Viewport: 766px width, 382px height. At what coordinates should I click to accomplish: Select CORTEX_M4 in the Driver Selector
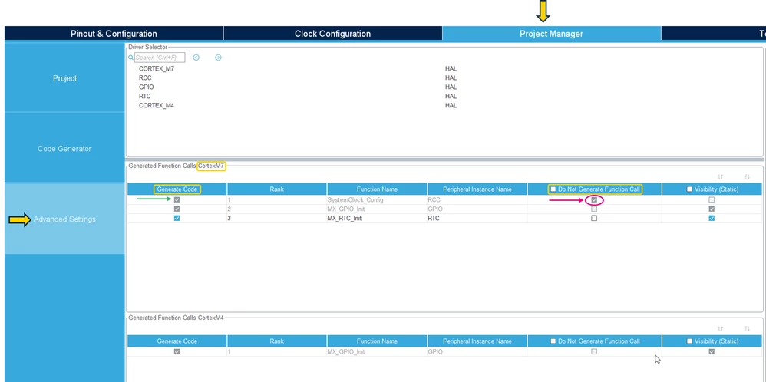(x=157, y=106)
